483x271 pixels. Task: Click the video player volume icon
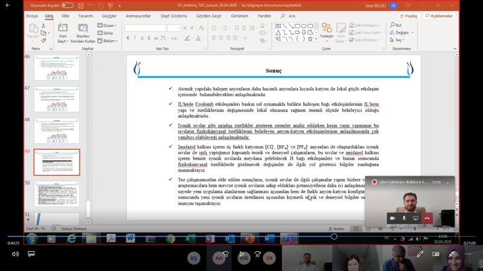click(x=15, y=254)
